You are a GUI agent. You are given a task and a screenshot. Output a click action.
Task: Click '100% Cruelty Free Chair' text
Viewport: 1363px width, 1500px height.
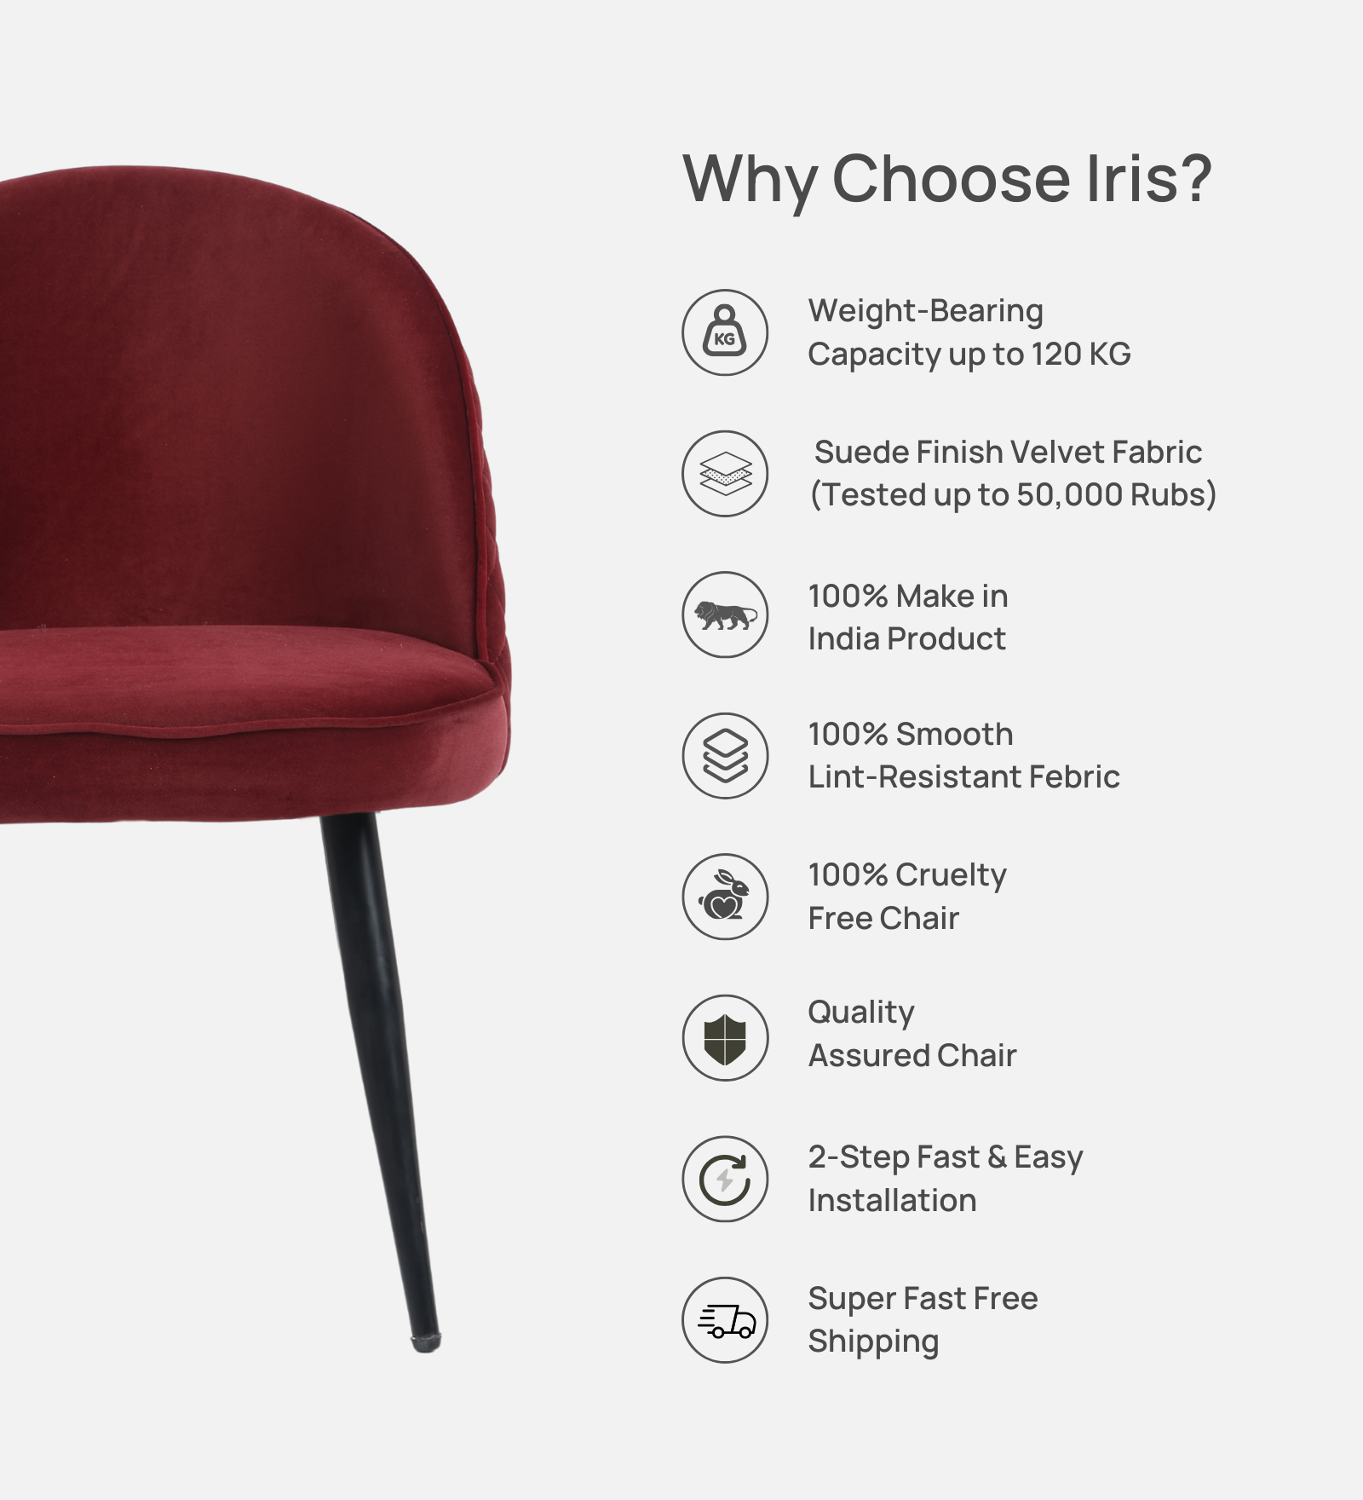tap(907, 897)
